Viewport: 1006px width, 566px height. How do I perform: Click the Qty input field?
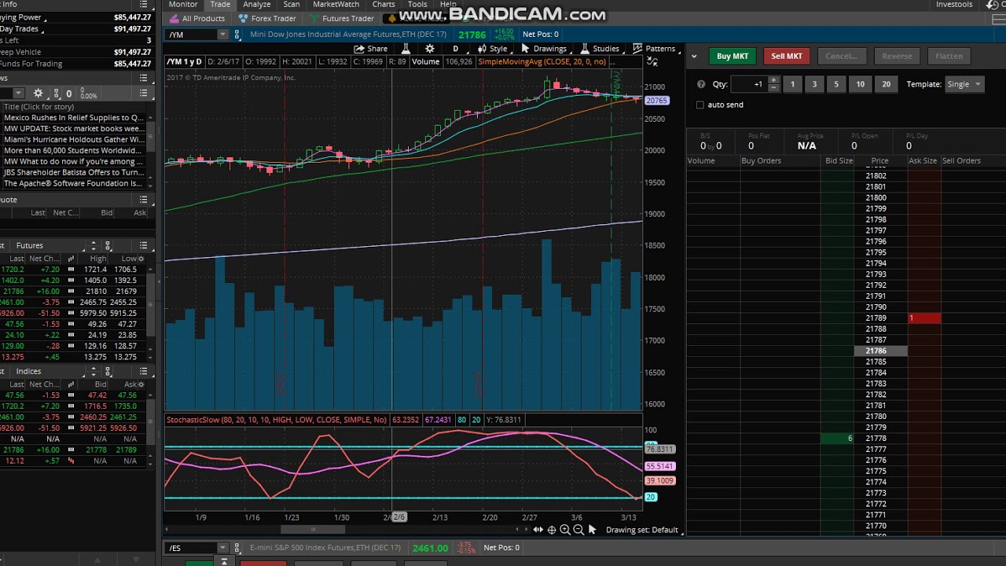pos(750,84)
